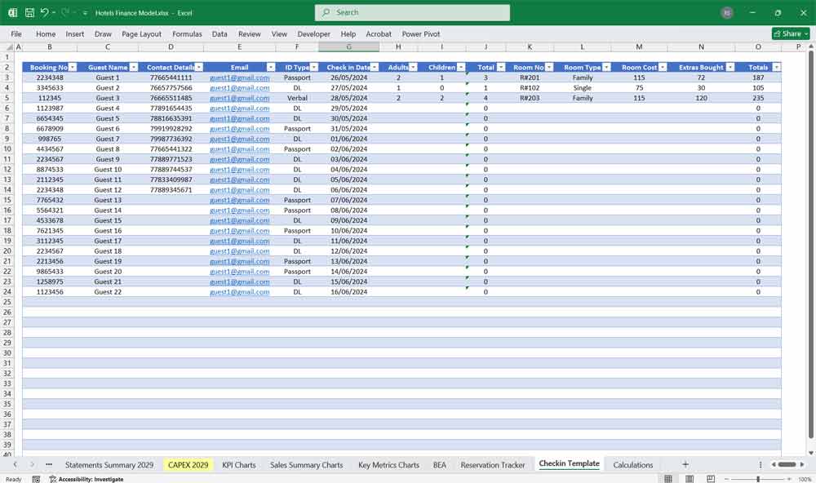The width and height of the screenshot is (816, 483).
Task: Open the ID Type column filter
Action: [x=313, y=68]
